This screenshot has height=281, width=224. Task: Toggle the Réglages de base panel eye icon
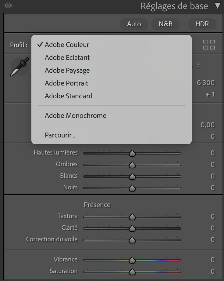tap(8, 5)
